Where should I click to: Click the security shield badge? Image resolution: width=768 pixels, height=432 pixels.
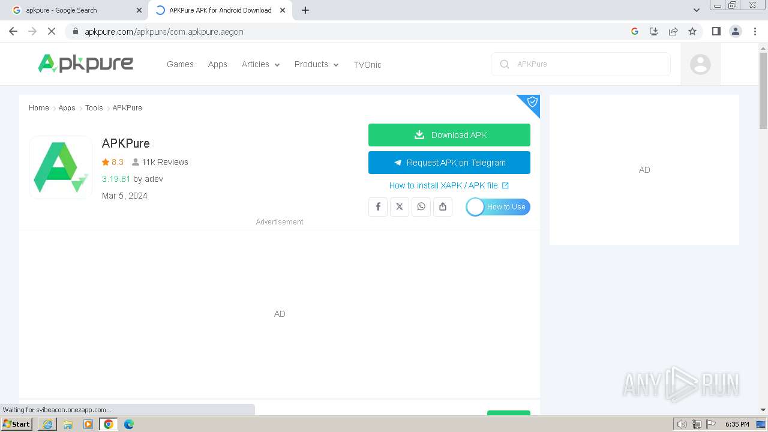click(x=532, y=103)
